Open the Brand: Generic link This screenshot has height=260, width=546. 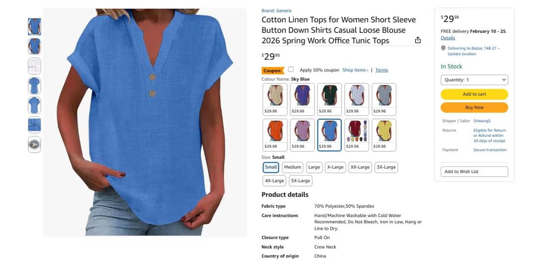point(277,11)
